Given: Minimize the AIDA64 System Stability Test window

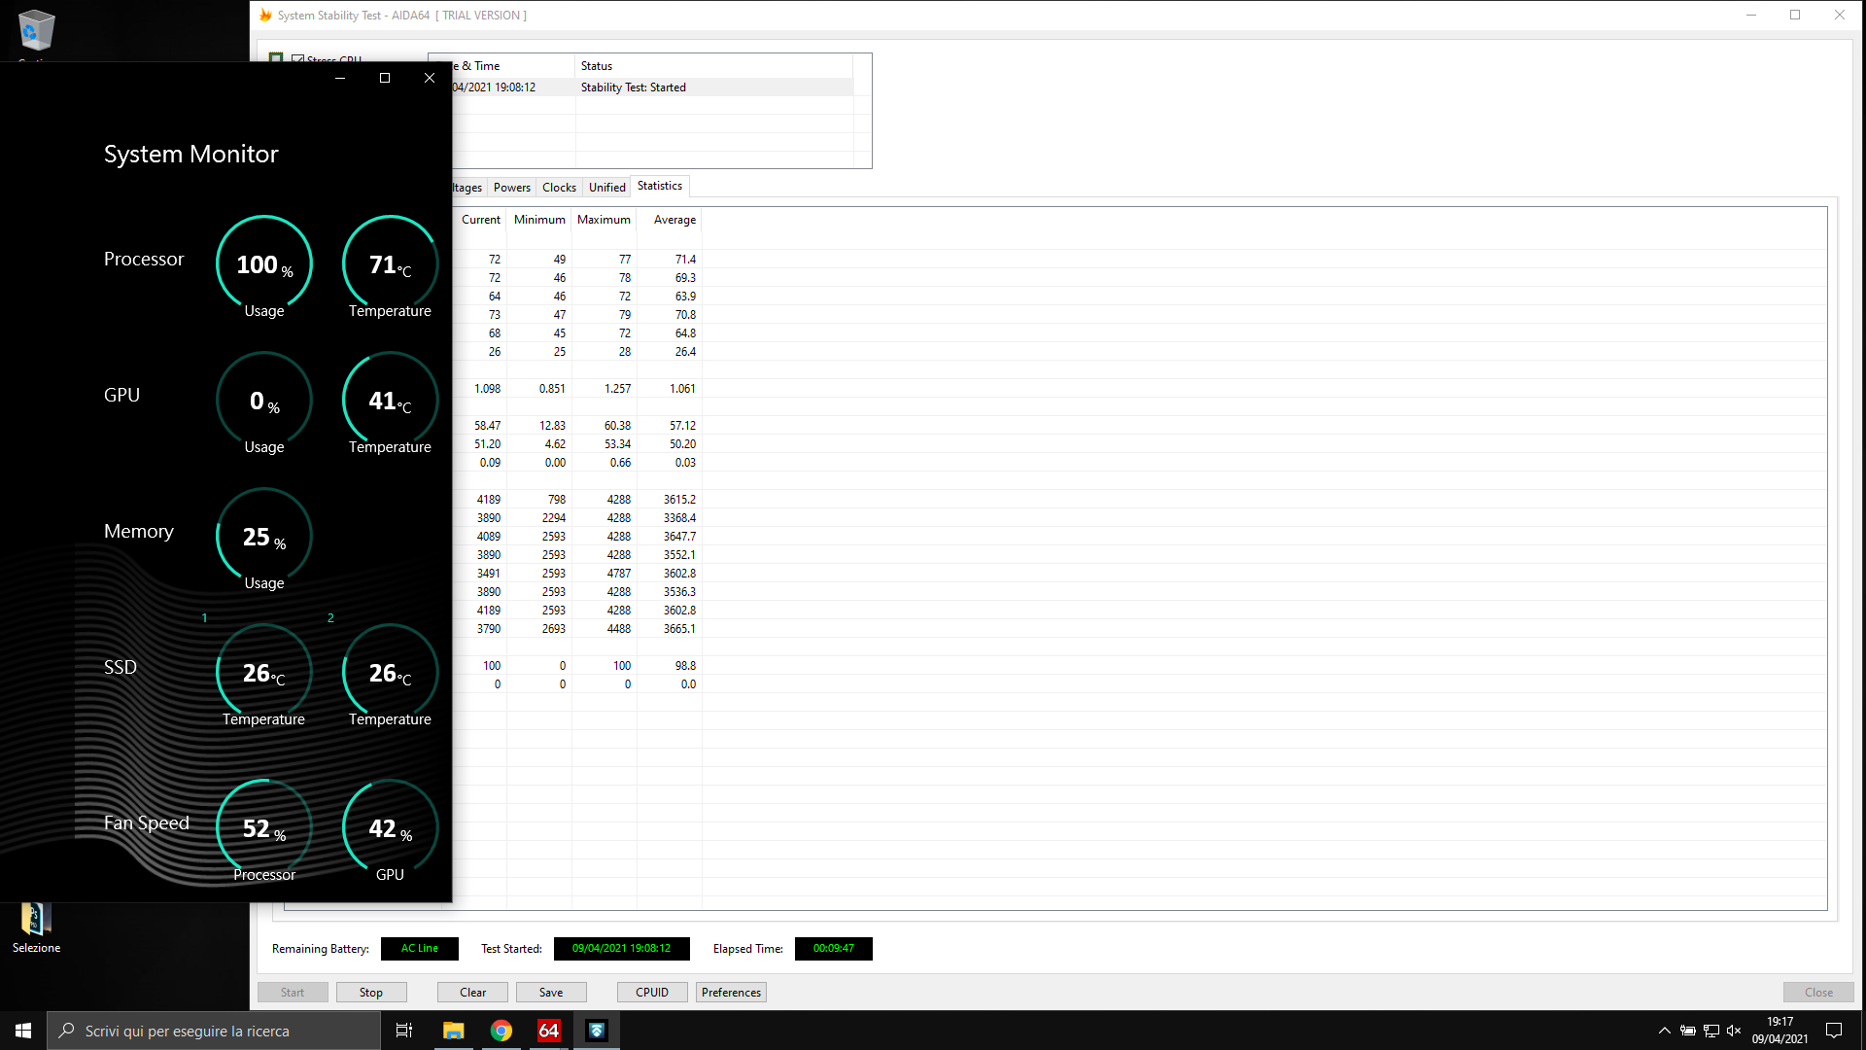Looking at the screenshot, I should point(1751,15).
